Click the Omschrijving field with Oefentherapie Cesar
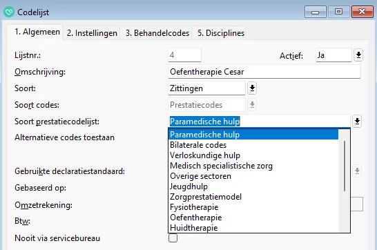Viewport: 377px width, 250px height. click(264, 72)
